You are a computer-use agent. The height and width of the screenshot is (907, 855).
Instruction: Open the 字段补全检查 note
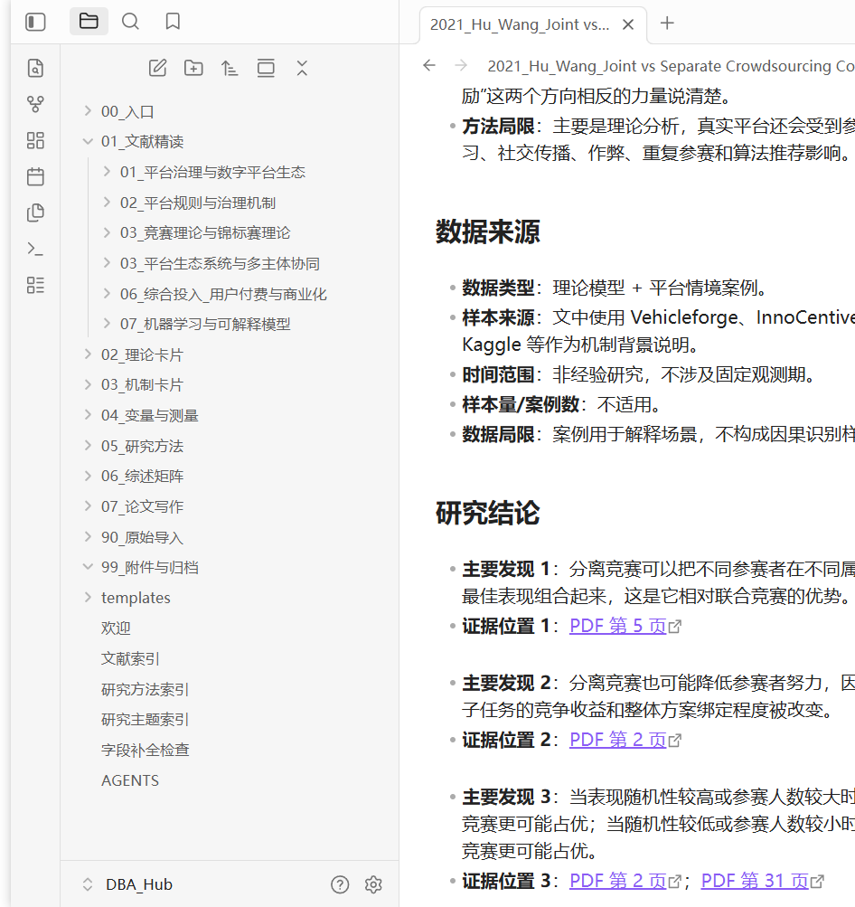pos(146,751)
